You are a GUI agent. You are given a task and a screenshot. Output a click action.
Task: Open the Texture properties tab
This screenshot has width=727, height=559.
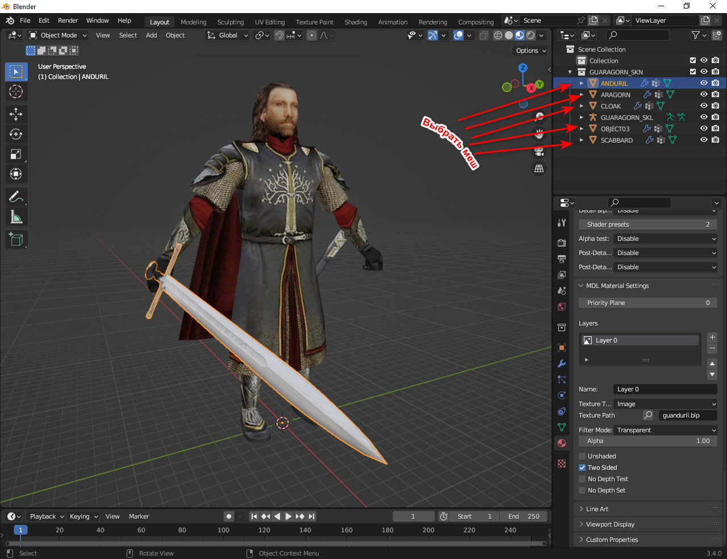[562, 464]
